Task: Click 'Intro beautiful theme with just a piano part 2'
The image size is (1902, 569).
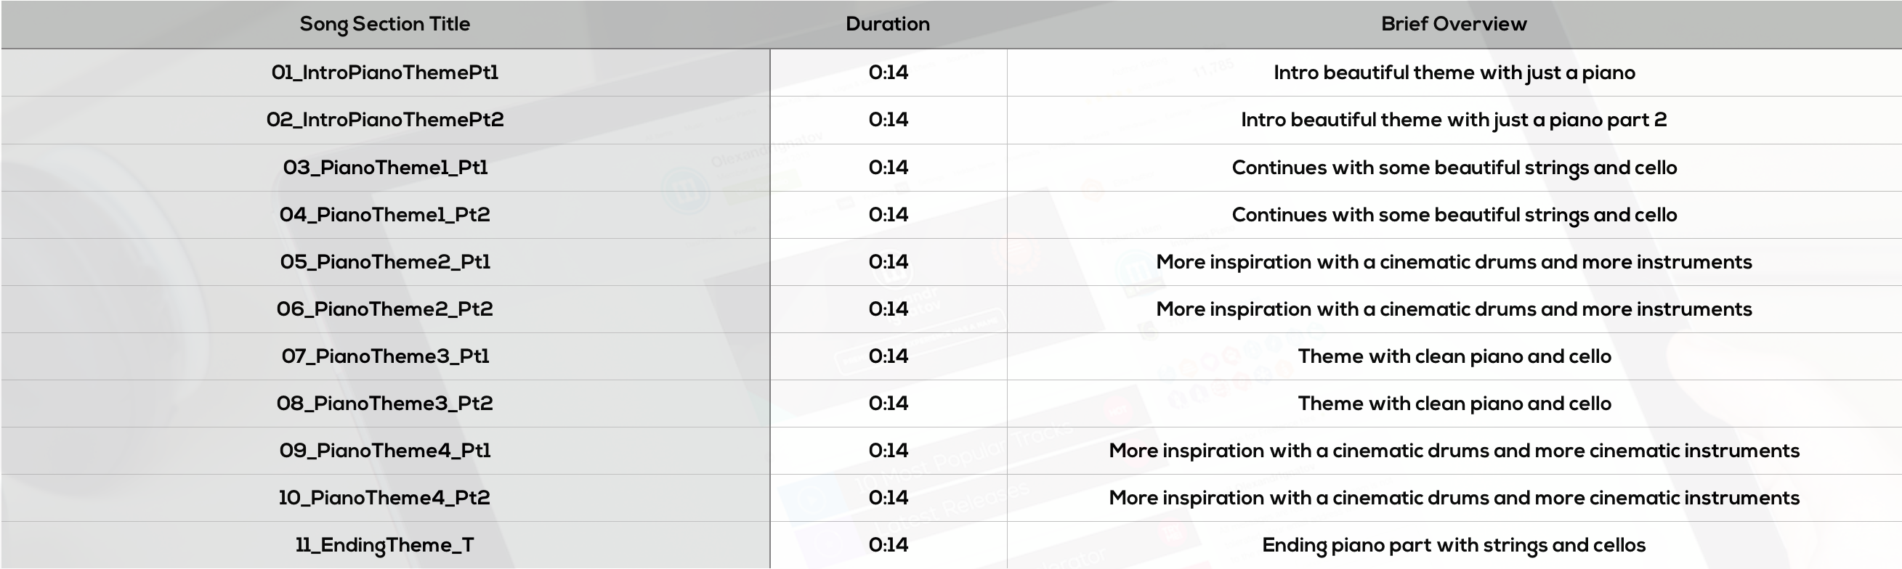Action: (1454, 120)
